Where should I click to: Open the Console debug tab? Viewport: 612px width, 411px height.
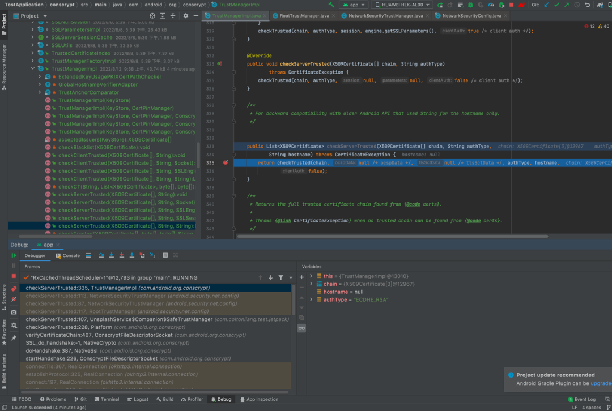pos(67,255)
